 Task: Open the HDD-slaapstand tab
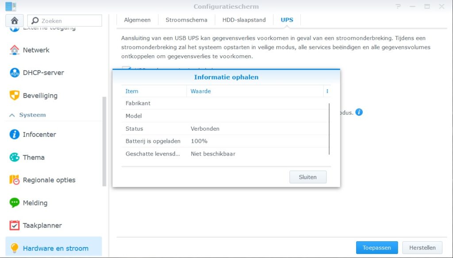click(x=244, y=20)
